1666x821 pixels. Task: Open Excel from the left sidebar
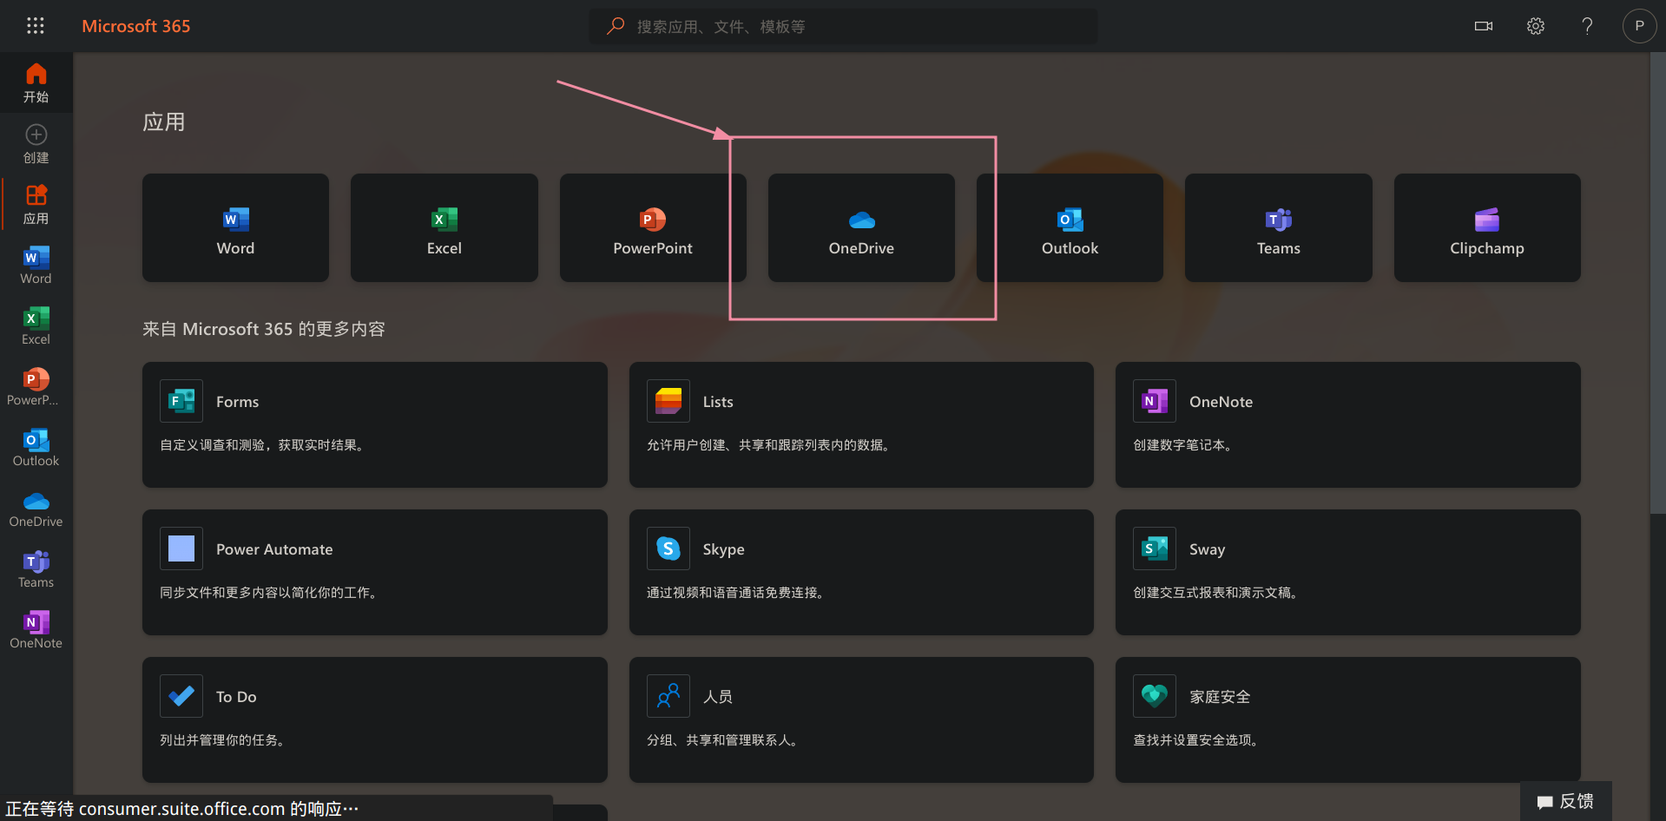pos(36,326)
